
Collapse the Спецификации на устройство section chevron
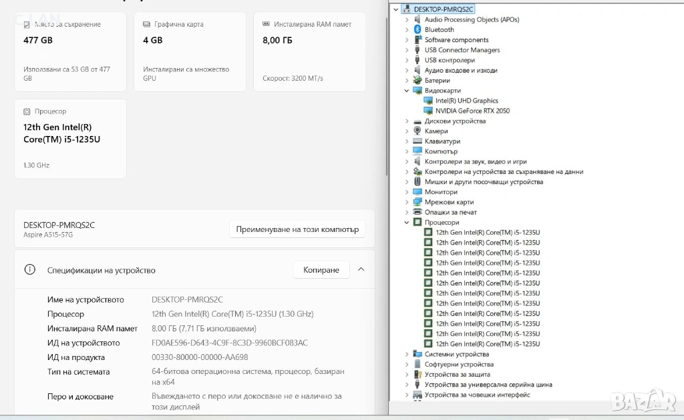click(361, 270)
